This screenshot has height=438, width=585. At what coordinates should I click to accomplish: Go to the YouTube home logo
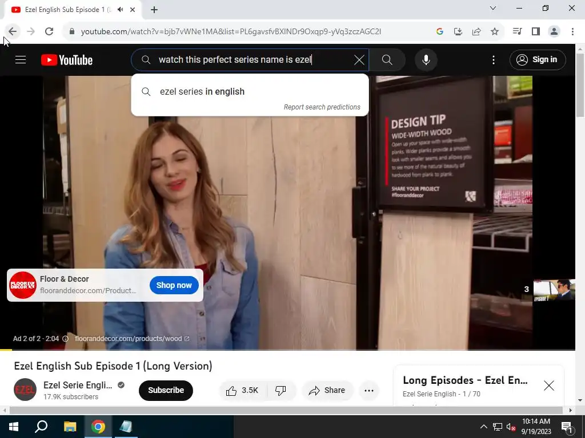(67, 60)
